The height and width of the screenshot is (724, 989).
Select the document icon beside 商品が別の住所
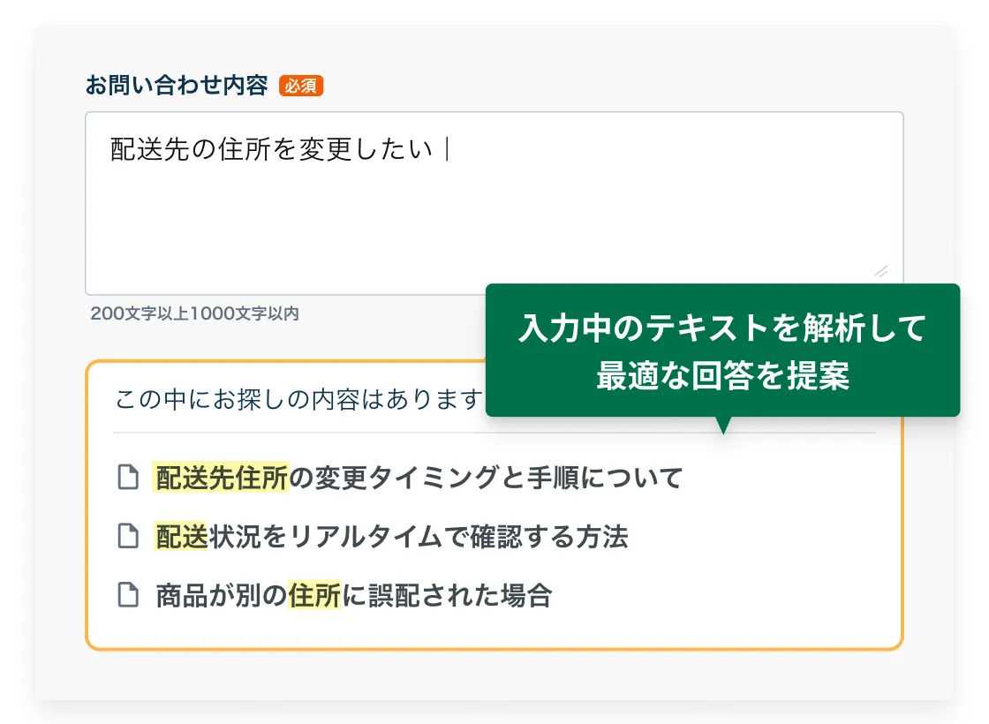[129, 595]
